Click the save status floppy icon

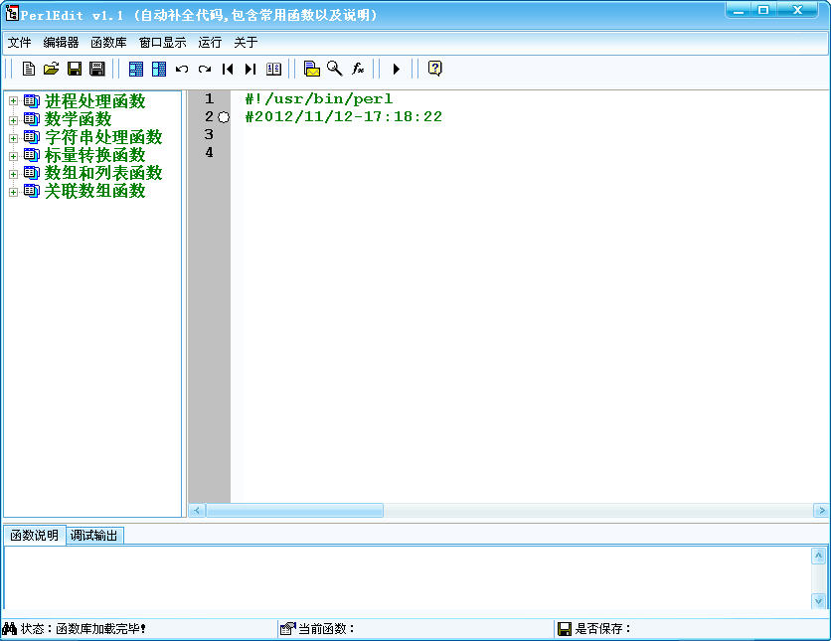tap(565, 629)
